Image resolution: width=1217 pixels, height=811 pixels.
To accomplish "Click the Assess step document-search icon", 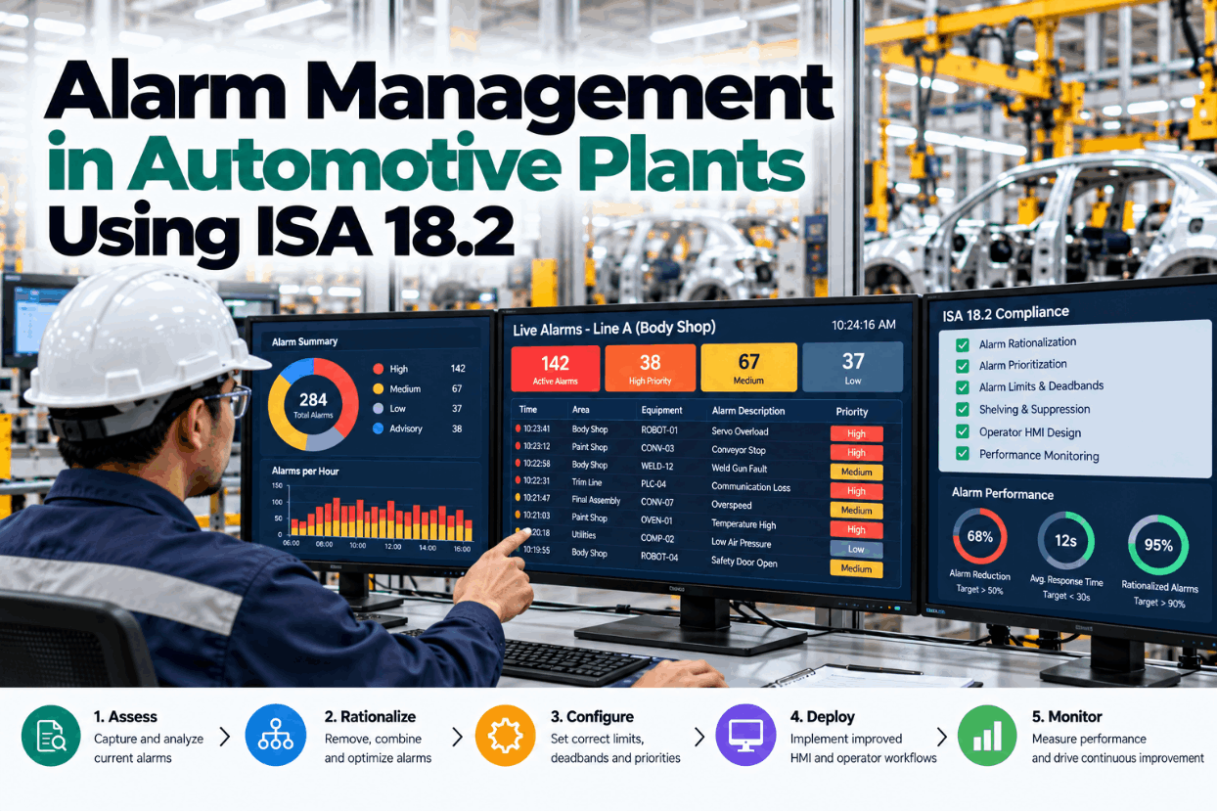I will tap(51, 736).
